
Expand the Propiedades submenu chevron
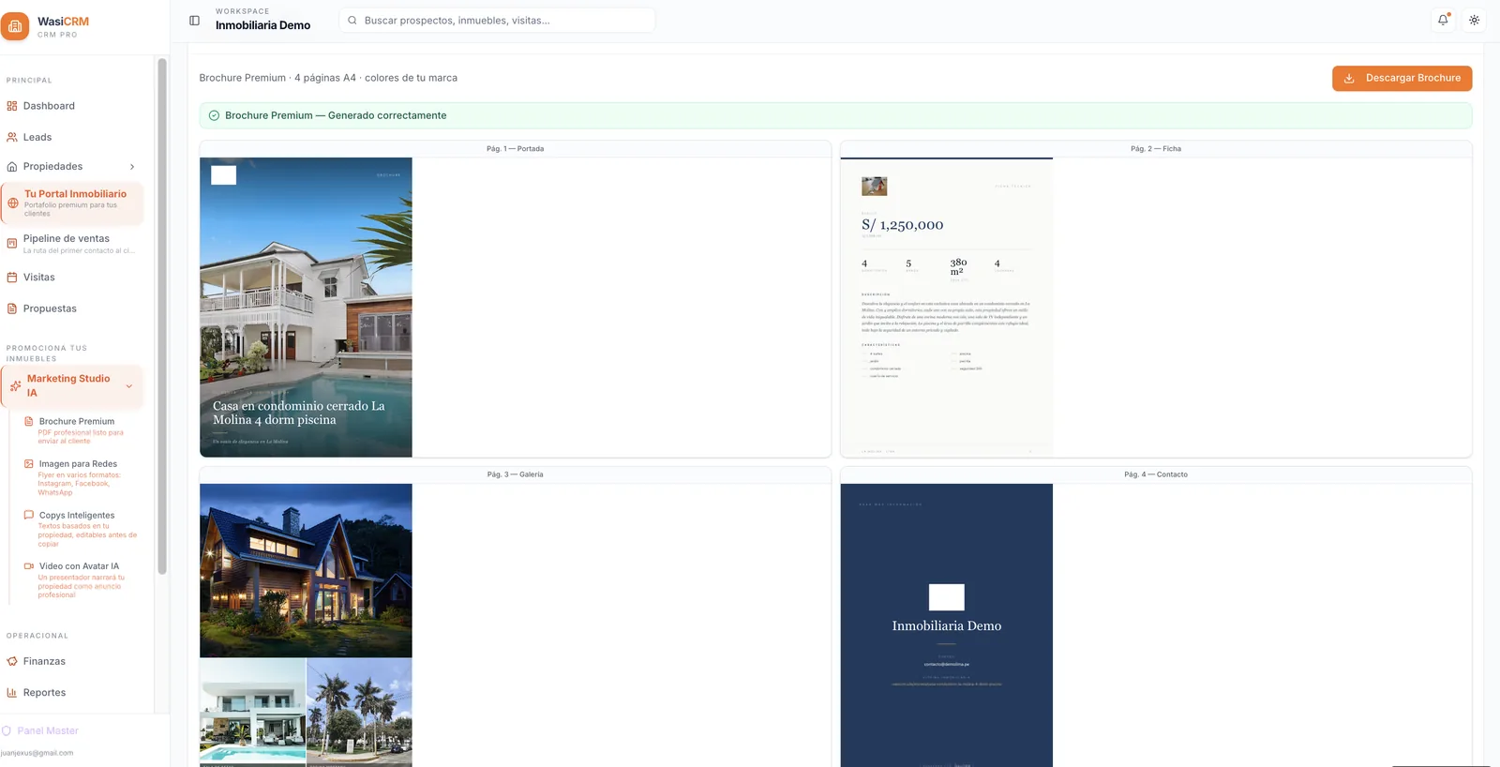(x=132, y=167)
